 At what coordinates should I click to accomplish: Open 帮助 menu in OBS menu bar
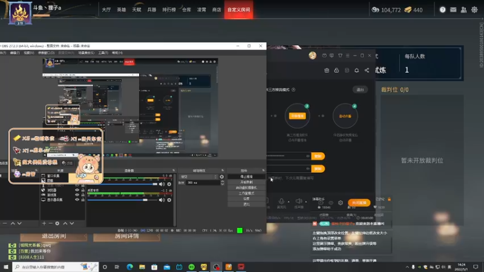click(117, 53)
